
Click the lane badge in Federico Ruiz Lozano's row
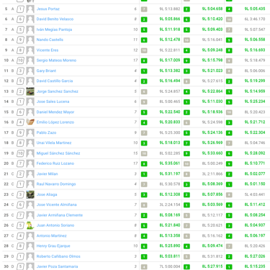click(x=20, y=163)
